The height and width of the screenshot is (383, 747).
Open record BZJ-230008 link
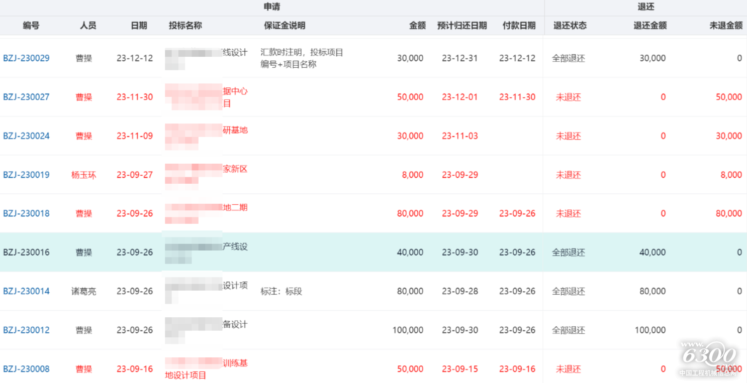click(26, 368)
